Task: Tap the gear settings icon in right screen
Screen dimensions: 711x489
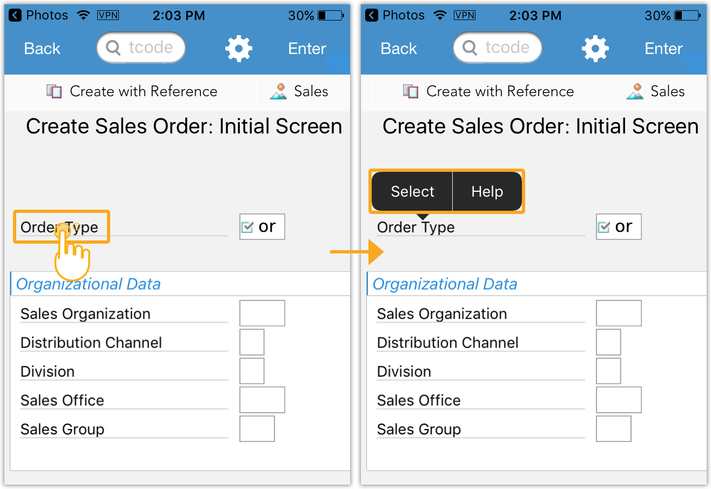Action: click(595, 49)
